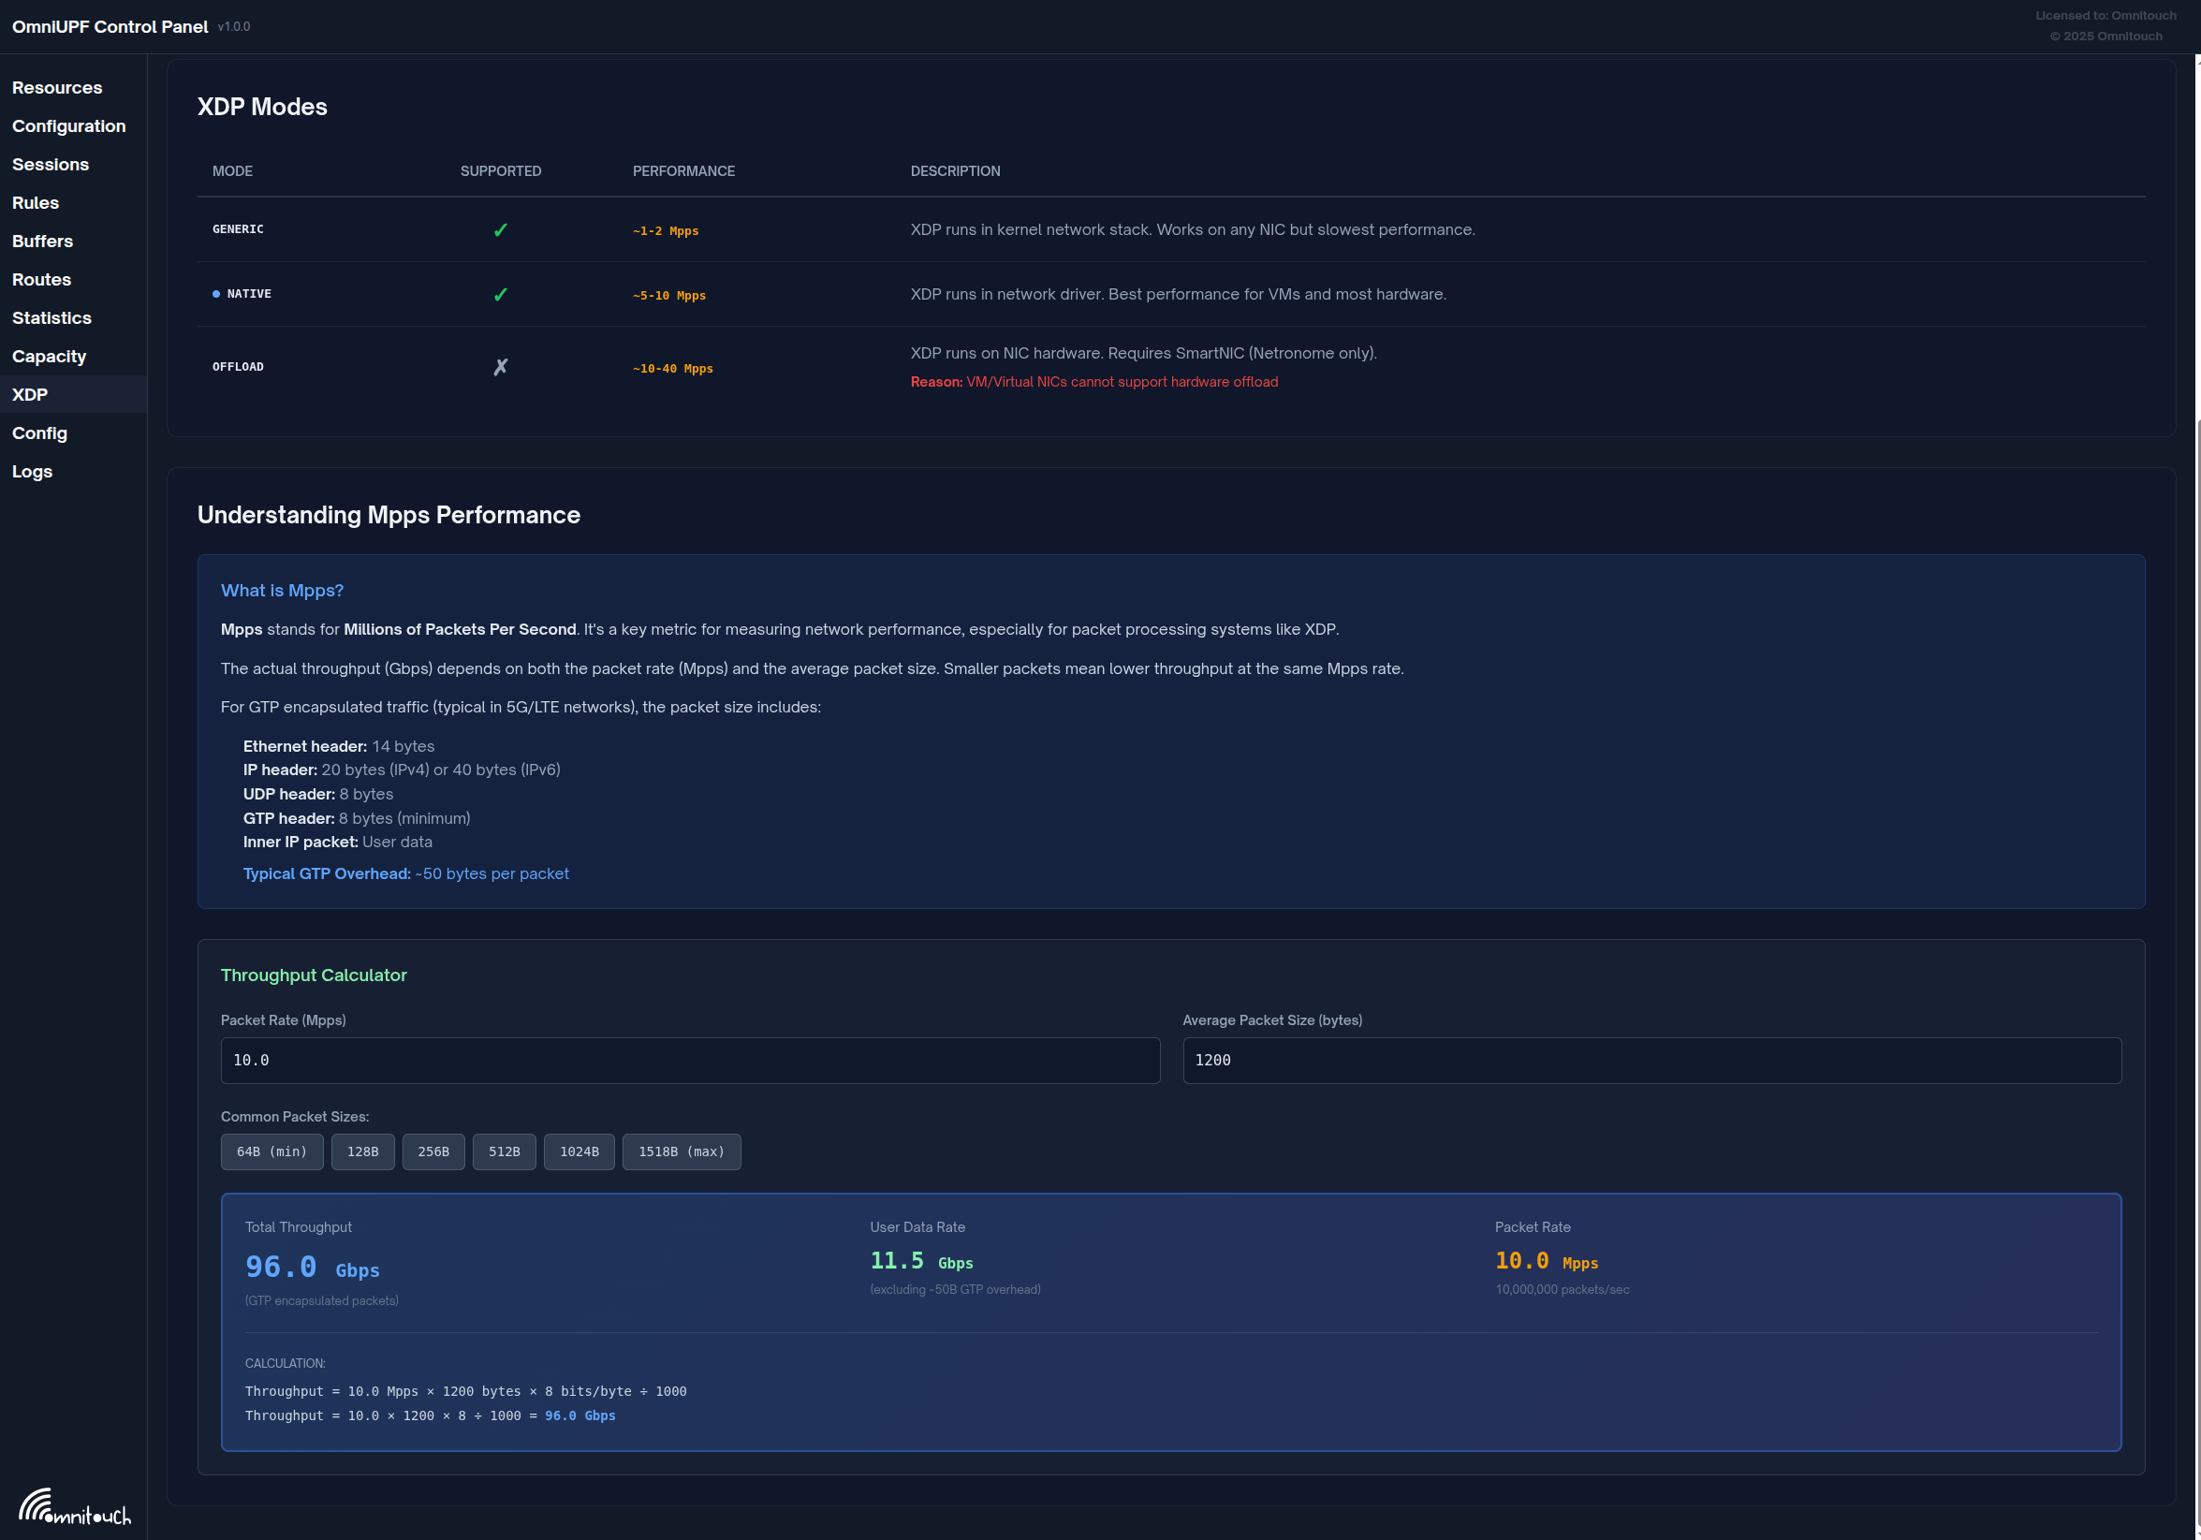Click the GENERIC mode cell
Viewport: 2201px width, 1540px height.
pyautogui.click(x=238, y=229)
